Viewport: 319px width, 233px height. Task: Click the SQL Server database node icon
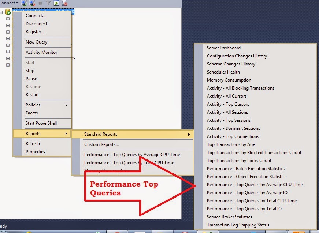[x=8, y=12]
